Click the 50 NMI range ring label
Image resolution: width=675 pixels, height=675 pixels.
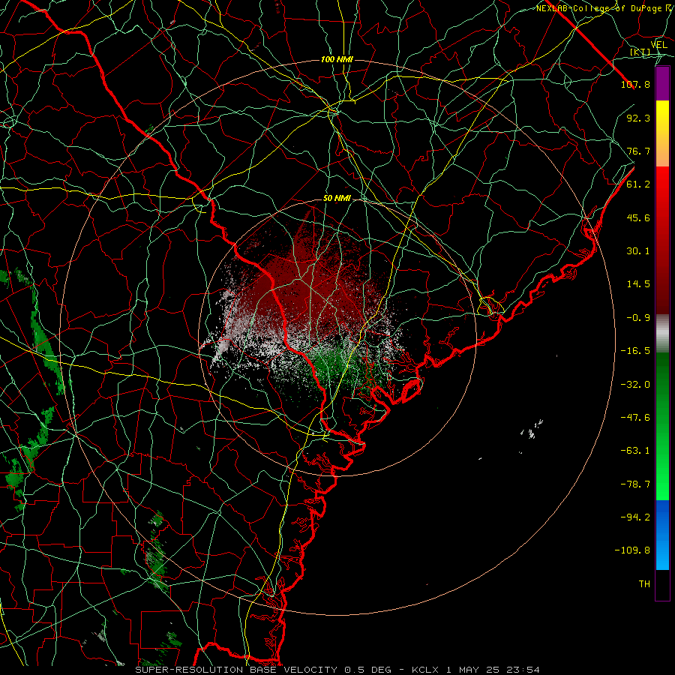click(x=337, y=199)
